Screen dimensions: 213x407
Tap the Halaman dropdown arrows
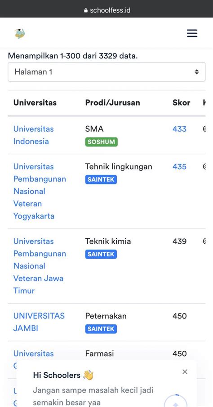point(197,72)
